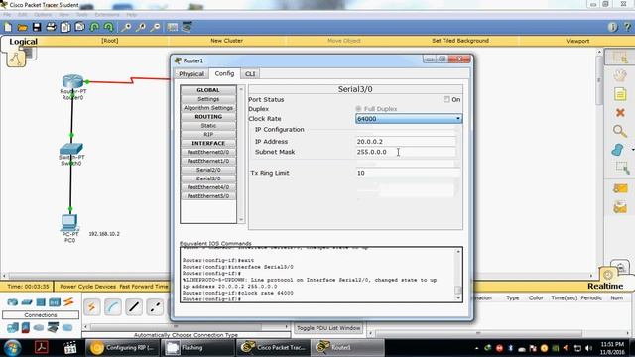Click the Tx Ring Limit field

pos(408,173)
